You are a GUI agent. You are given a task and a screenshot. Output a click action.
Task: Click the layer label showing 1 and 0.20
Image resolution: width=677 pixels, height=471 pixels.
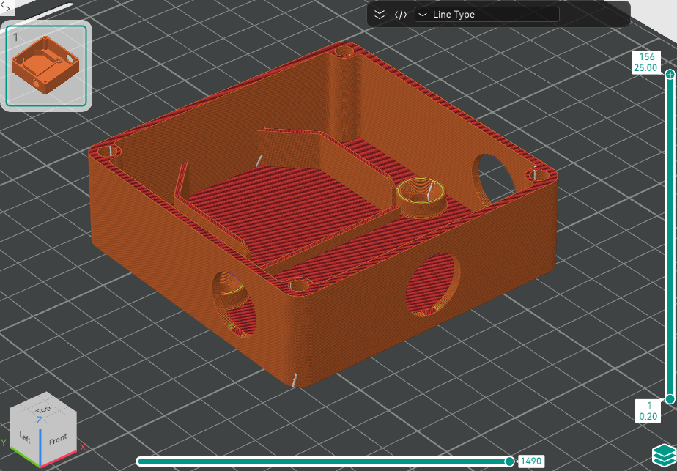click(x=648, y=411)
